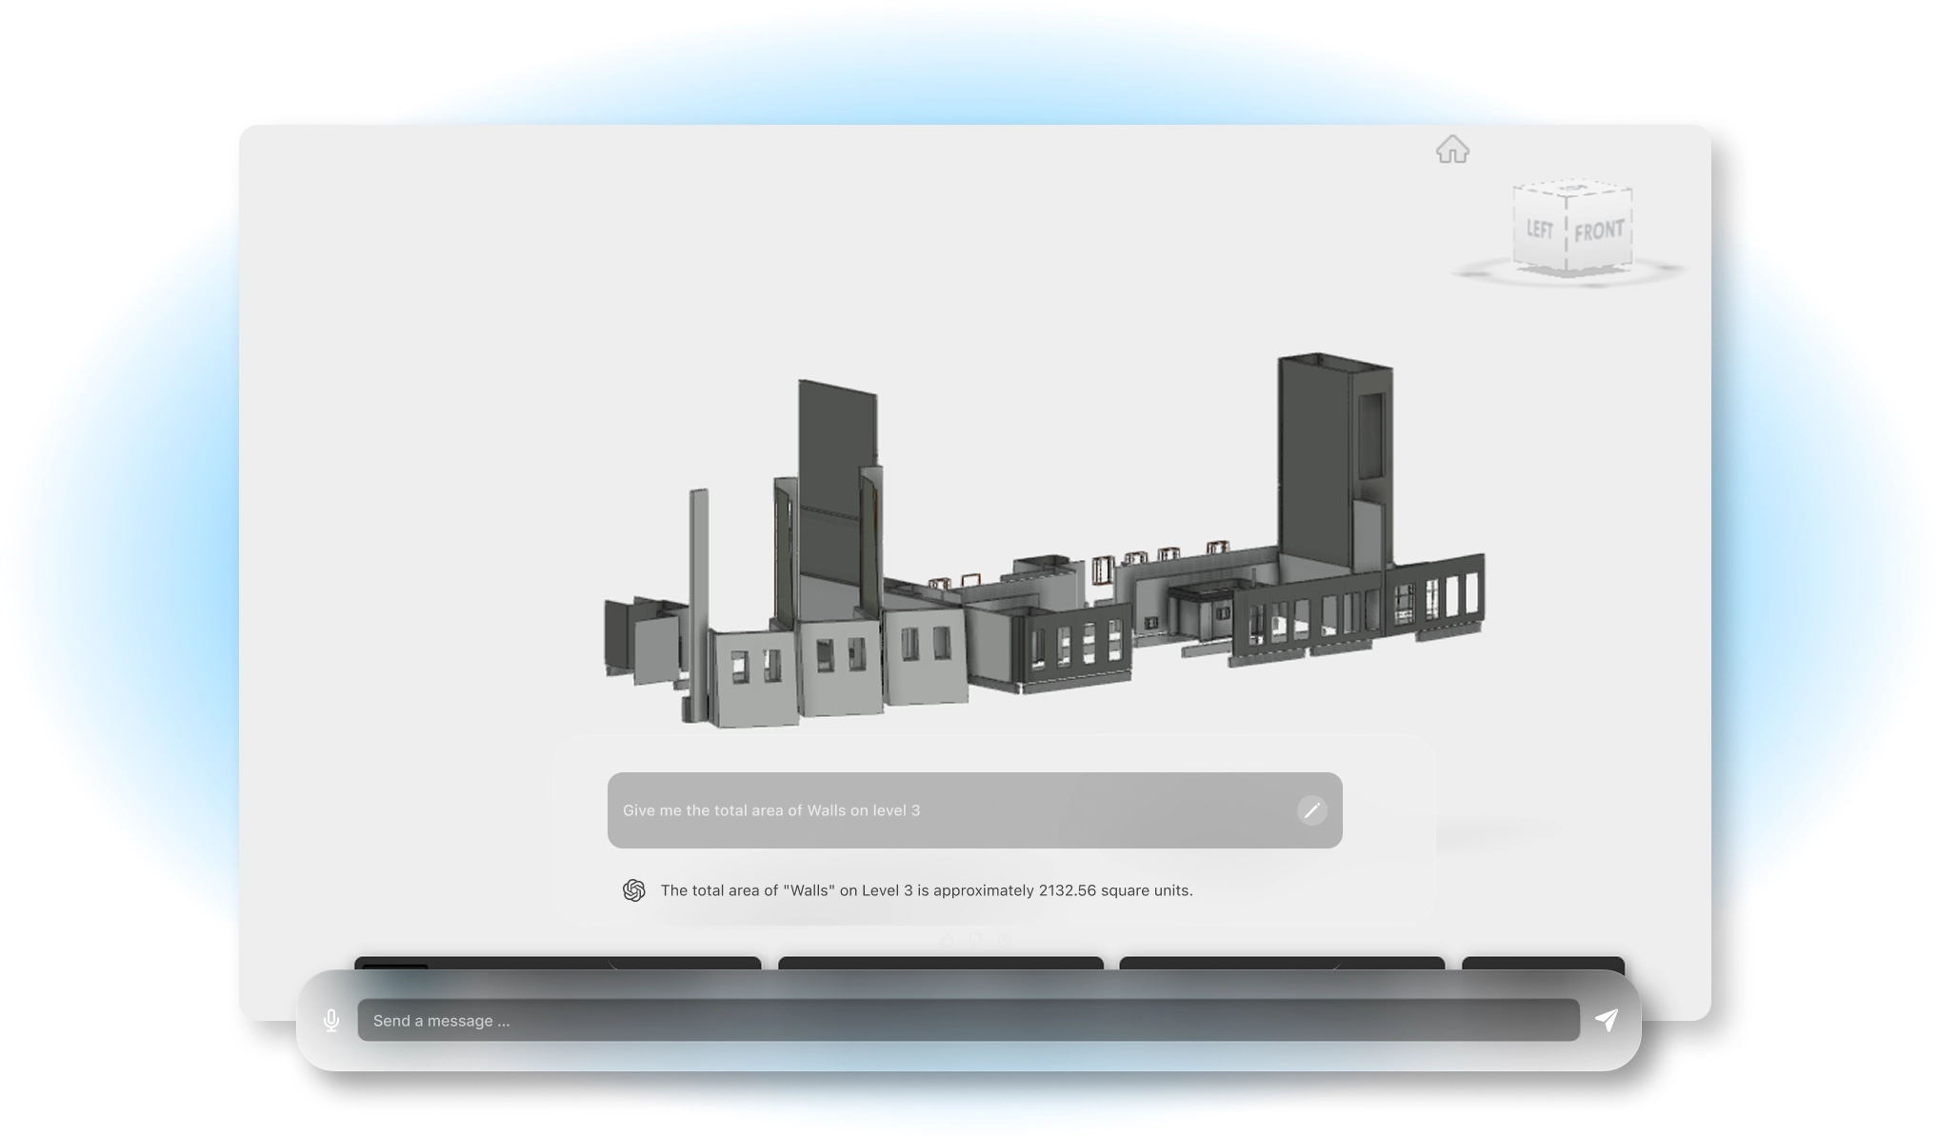
Task: Click the OpenAI logo beside the response
Action: coord(635,890)
